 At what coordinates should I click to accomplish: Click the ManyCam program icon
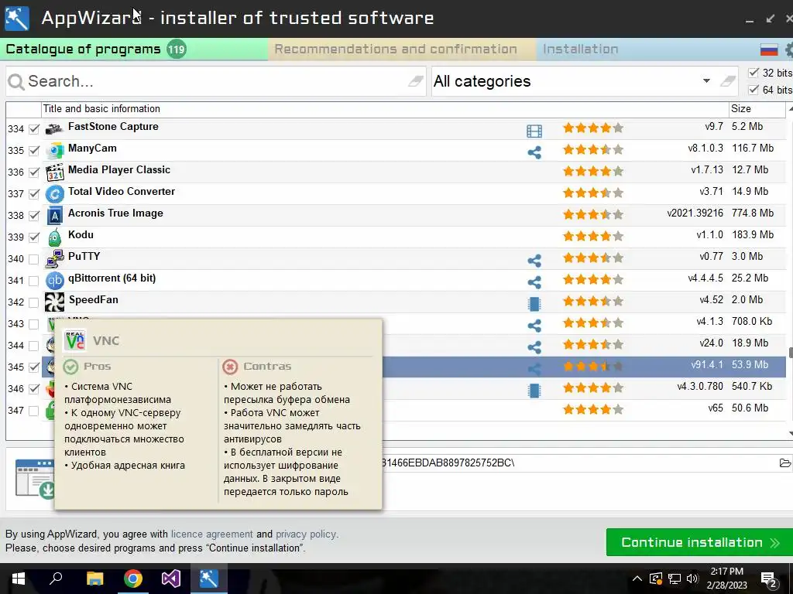click(x=55, y=151)
